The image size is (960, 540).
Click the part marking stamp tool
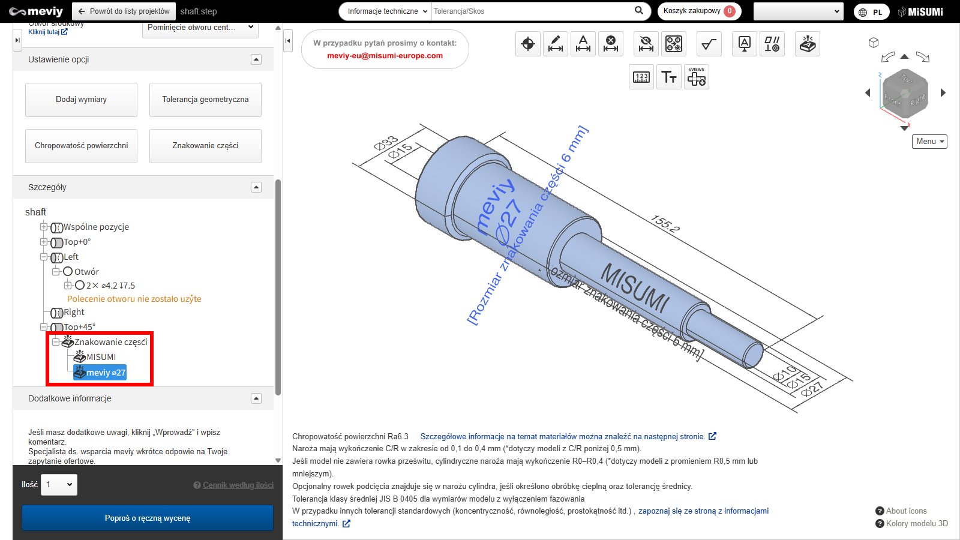pyautogui.click(x=808, y=44)
